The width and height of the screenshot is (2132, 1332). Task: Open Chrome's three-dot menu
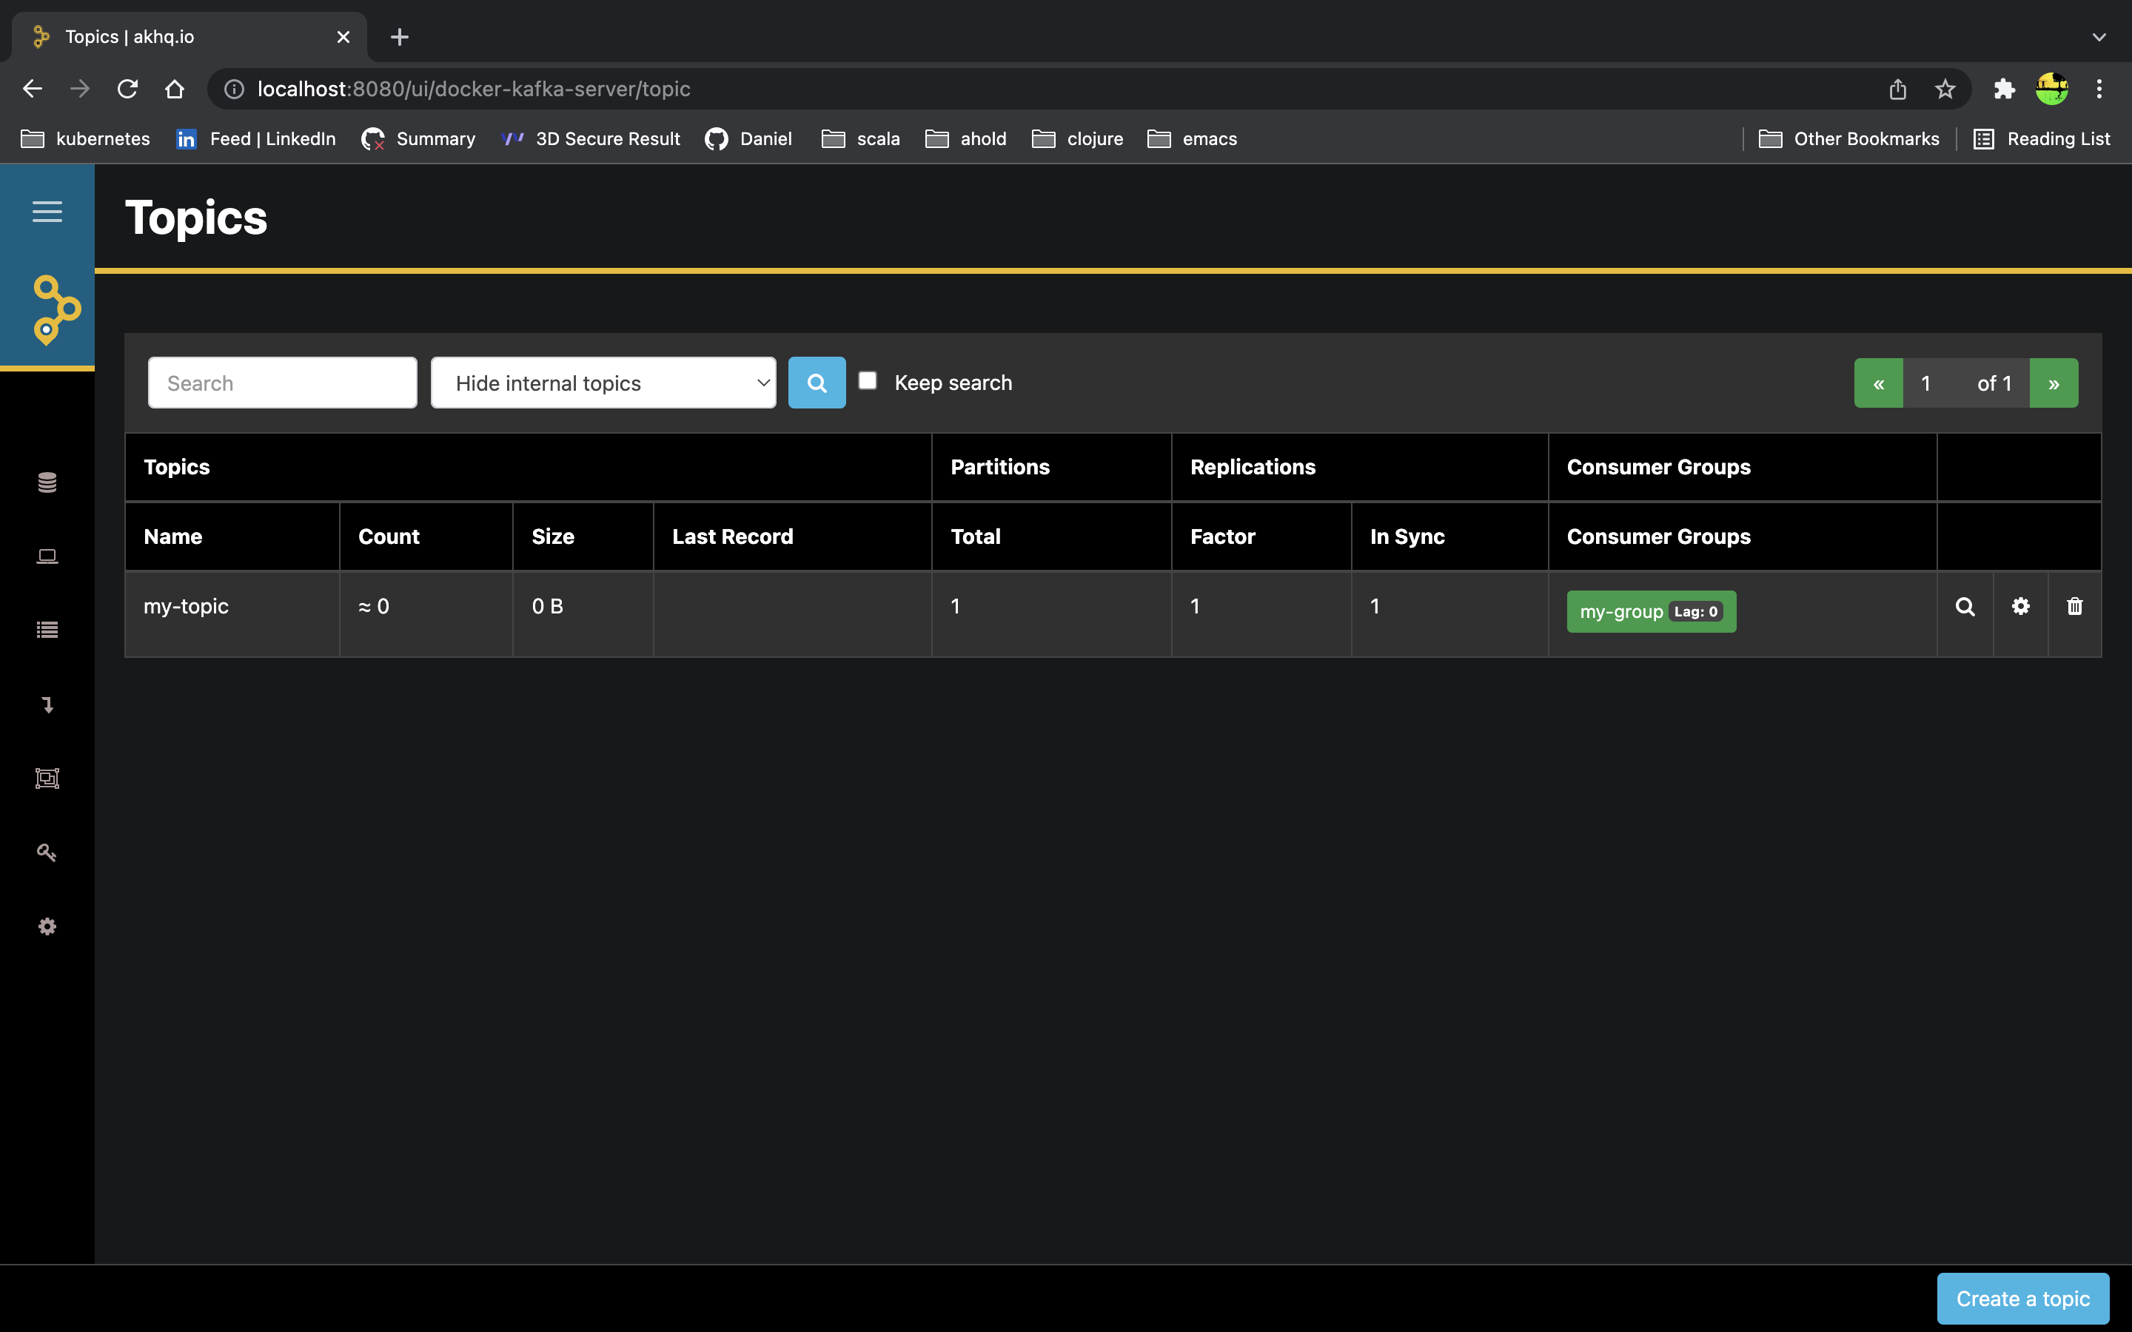[x=2099, y=89]
